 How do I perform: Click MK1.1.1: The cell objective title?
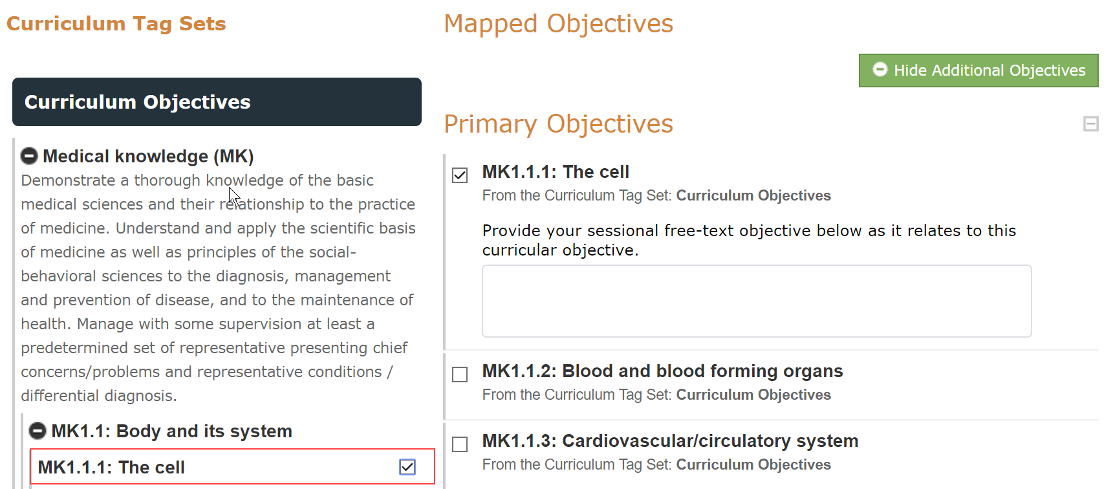pos(556,171)
